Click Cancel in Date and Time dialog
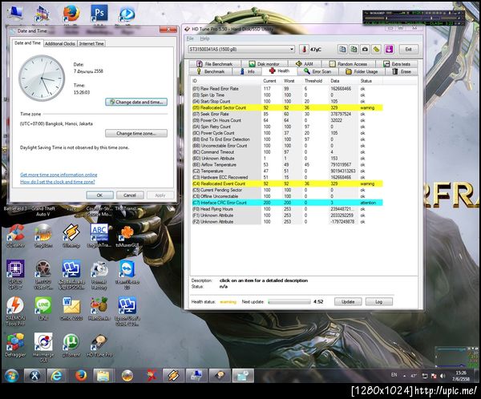This screenshot has width=481, height=399. click(x=130, y=195)
